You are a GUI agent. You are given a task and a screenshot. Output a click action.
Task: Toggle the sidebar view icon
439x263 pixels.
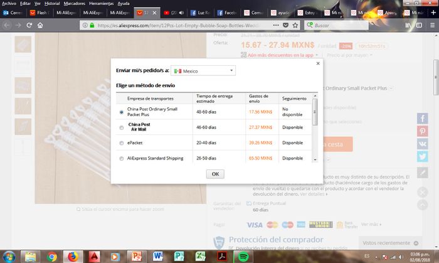[419, 25]
